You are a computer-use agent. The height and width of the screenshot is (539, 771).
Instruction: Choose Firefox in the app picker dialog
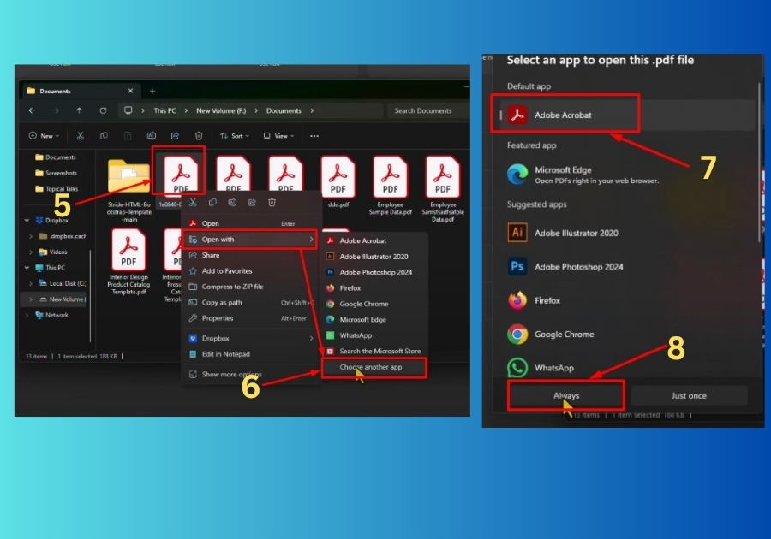(625, 300)
